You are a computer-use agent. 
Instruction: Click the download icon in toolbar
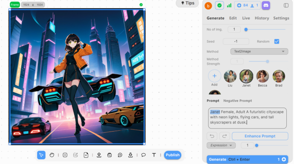pyautogui.click(x=130, y=155)
